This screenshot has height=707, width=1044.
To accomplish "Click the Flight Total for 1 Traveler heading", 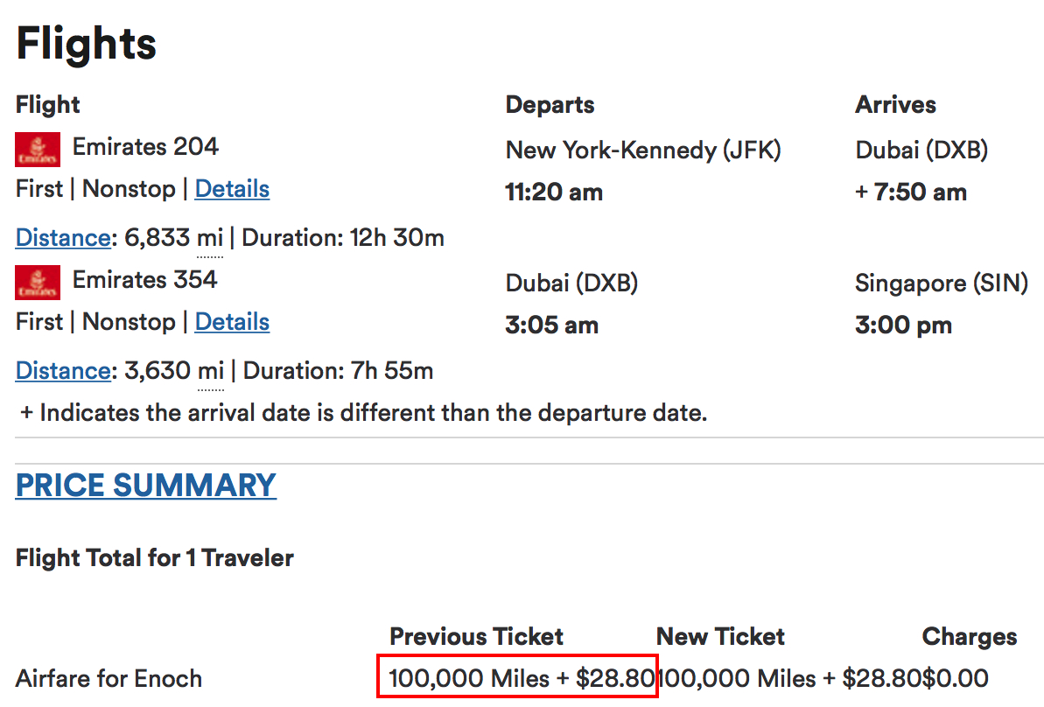I will pos(154,557).
